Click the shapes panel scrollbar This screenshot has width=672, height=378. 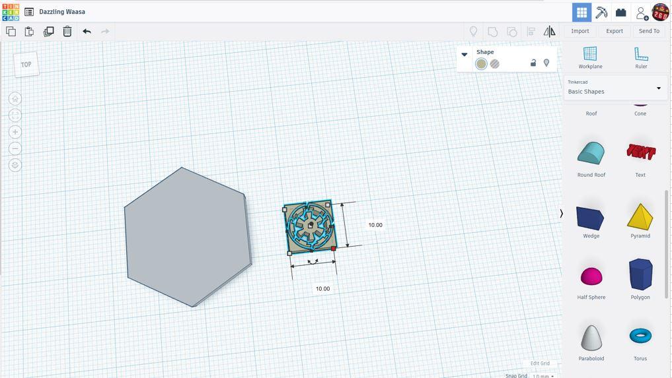tap(667, 244)
